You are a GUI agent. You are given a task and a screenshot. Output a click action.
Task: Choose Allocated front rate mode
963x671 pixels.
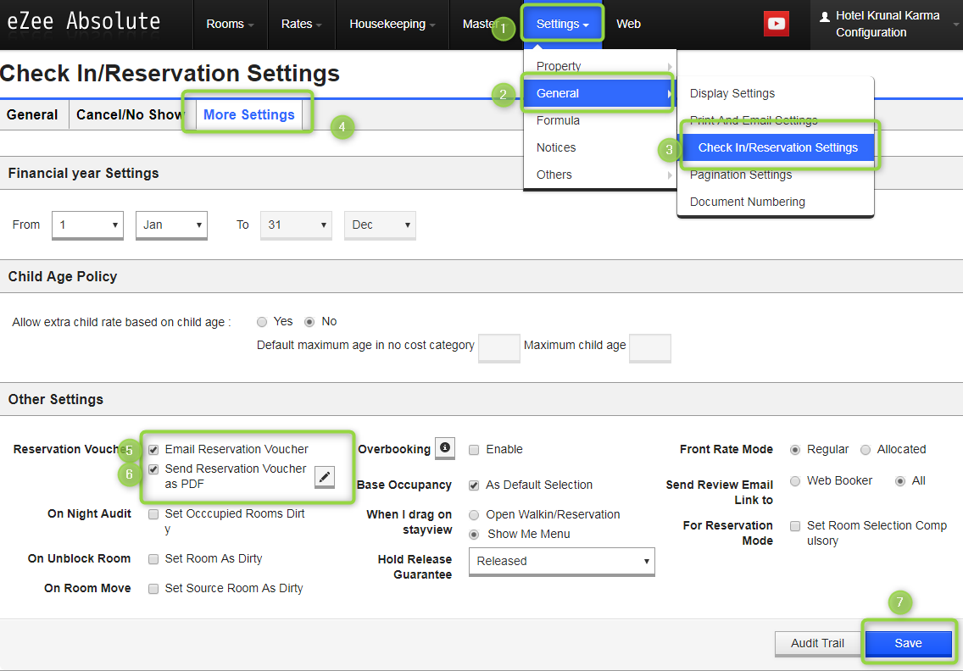pyautogui.click(x=866, y=450)
